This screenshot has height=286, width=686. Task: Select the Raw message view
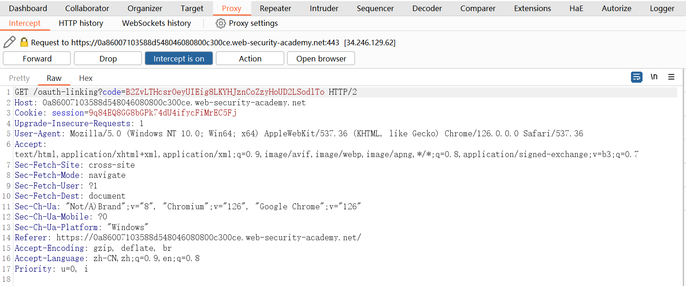[54, 78]
